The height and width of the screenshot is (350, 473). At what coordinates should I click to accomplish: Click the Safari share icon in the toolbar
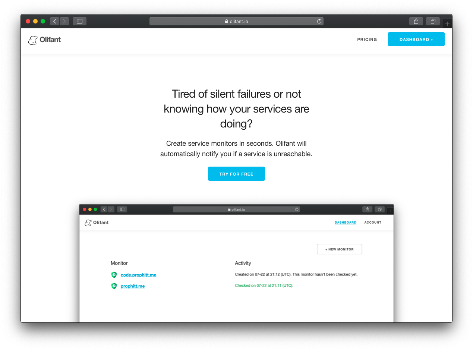(416, 21)
